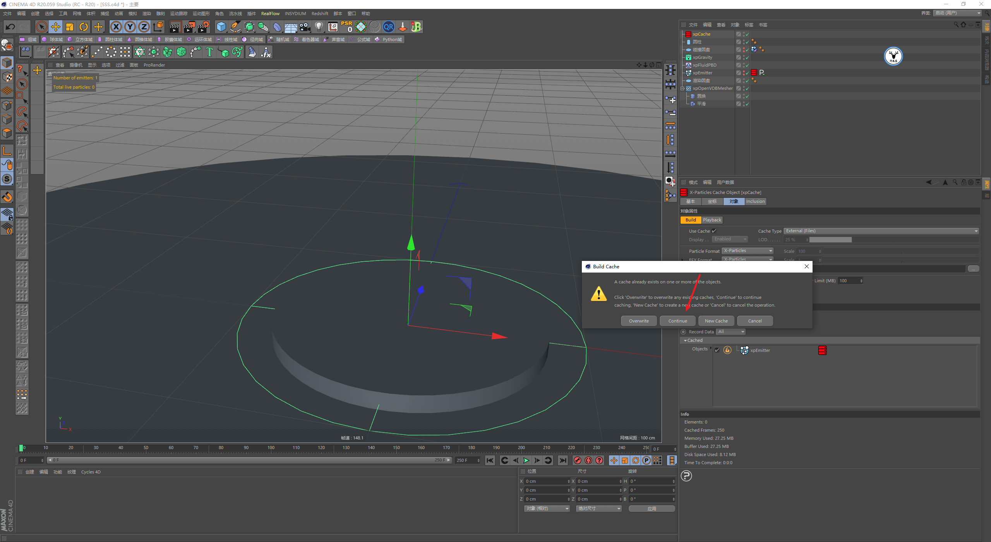This screenshot has height=542, width=991.
Task: Click Overwrite in Build Cache dialog
Action: (639, 321)
